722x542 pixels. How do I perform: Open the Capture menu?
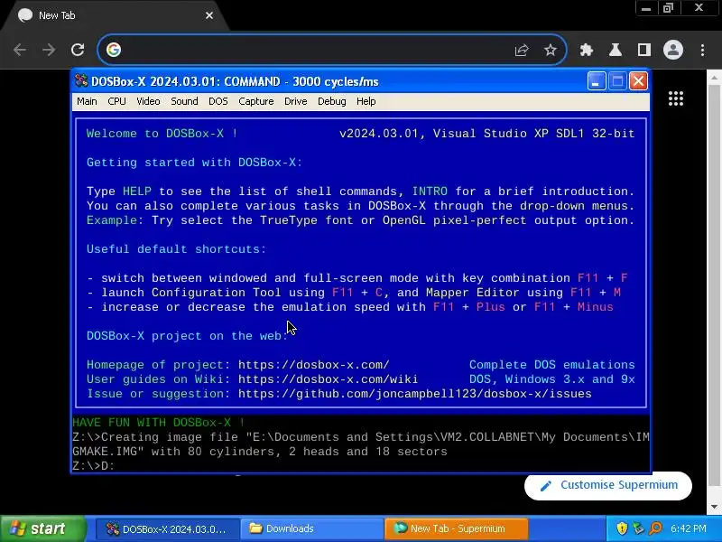click(256, 101)
